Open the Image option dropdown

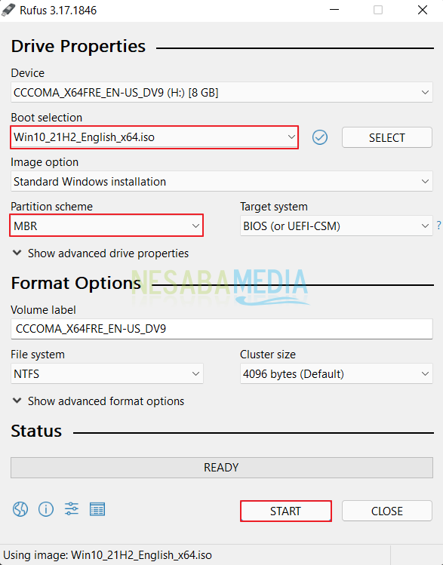(x=222, y=182)
